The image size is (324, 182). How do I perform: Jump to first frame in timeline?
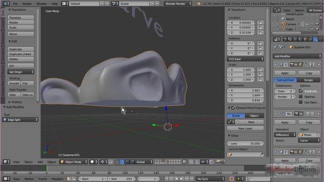tap(167, 178)
